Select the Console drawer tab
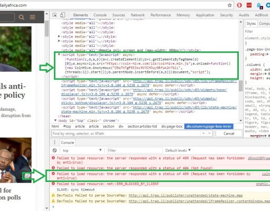Viewport: 270px width, 211px height. pos(68,142)
